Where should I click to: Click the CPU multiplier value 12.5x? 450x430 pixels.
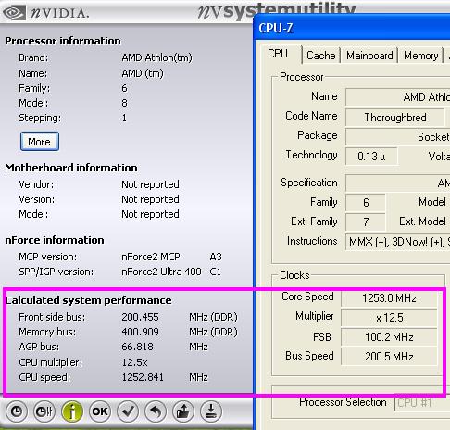click(134, 362)
